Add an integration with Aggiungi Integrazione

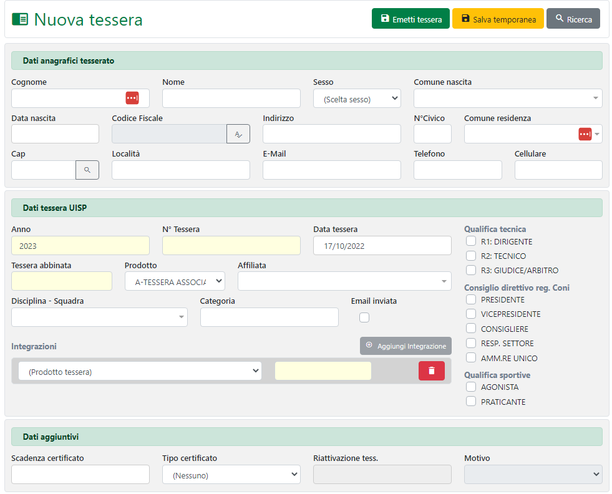tap(406, 346)
